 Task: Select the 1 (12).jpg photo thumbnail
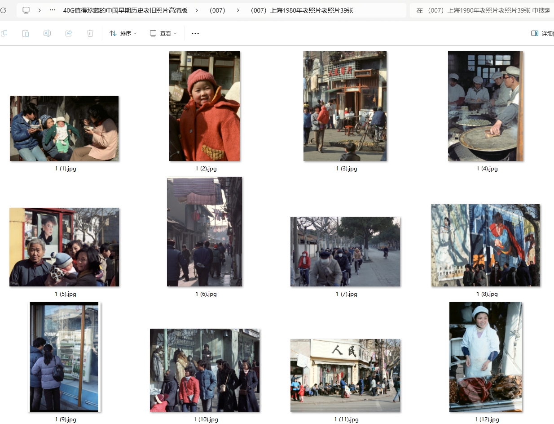(x=486, y=357)
